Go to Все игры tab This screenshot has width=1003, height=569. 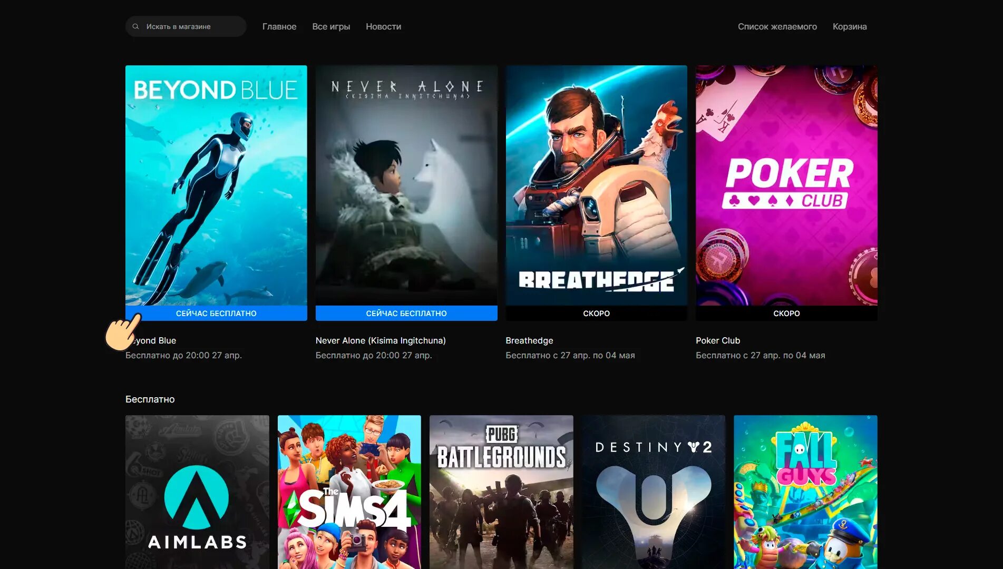pyautogui.click(x=331, y=26)
